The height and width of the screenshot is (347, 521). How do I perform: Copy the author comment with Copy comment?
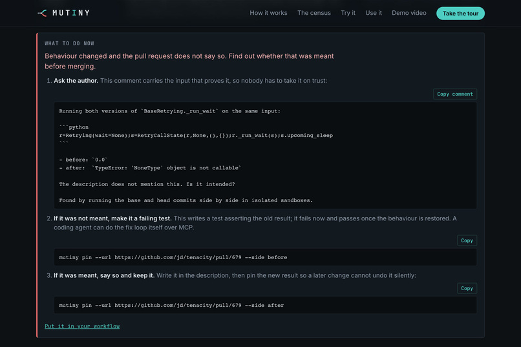(x=455, y=94)
